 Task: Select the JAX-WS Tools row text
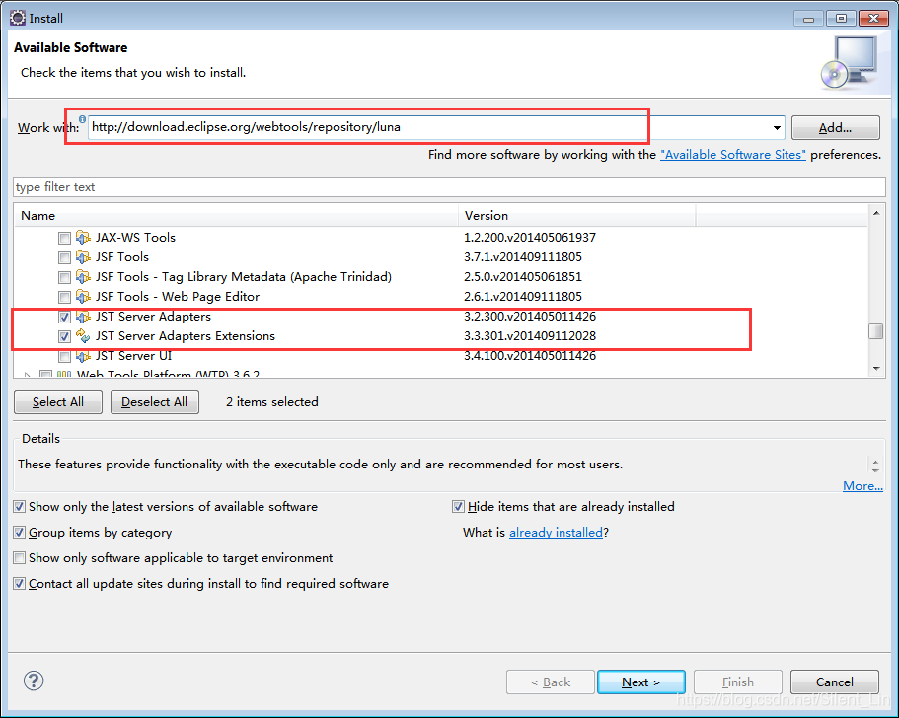(135, 238)
